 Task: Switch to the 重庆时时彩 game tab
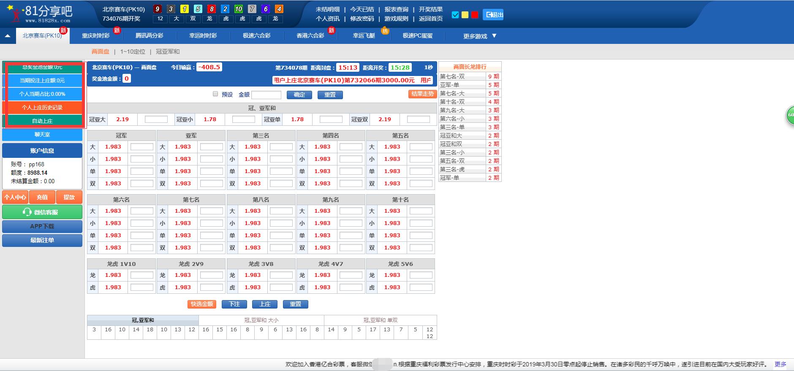pos(95,36)
